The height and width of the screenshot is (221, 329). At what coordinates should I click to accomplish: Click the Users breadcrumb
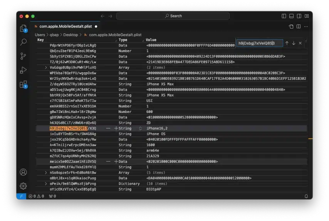40,35
